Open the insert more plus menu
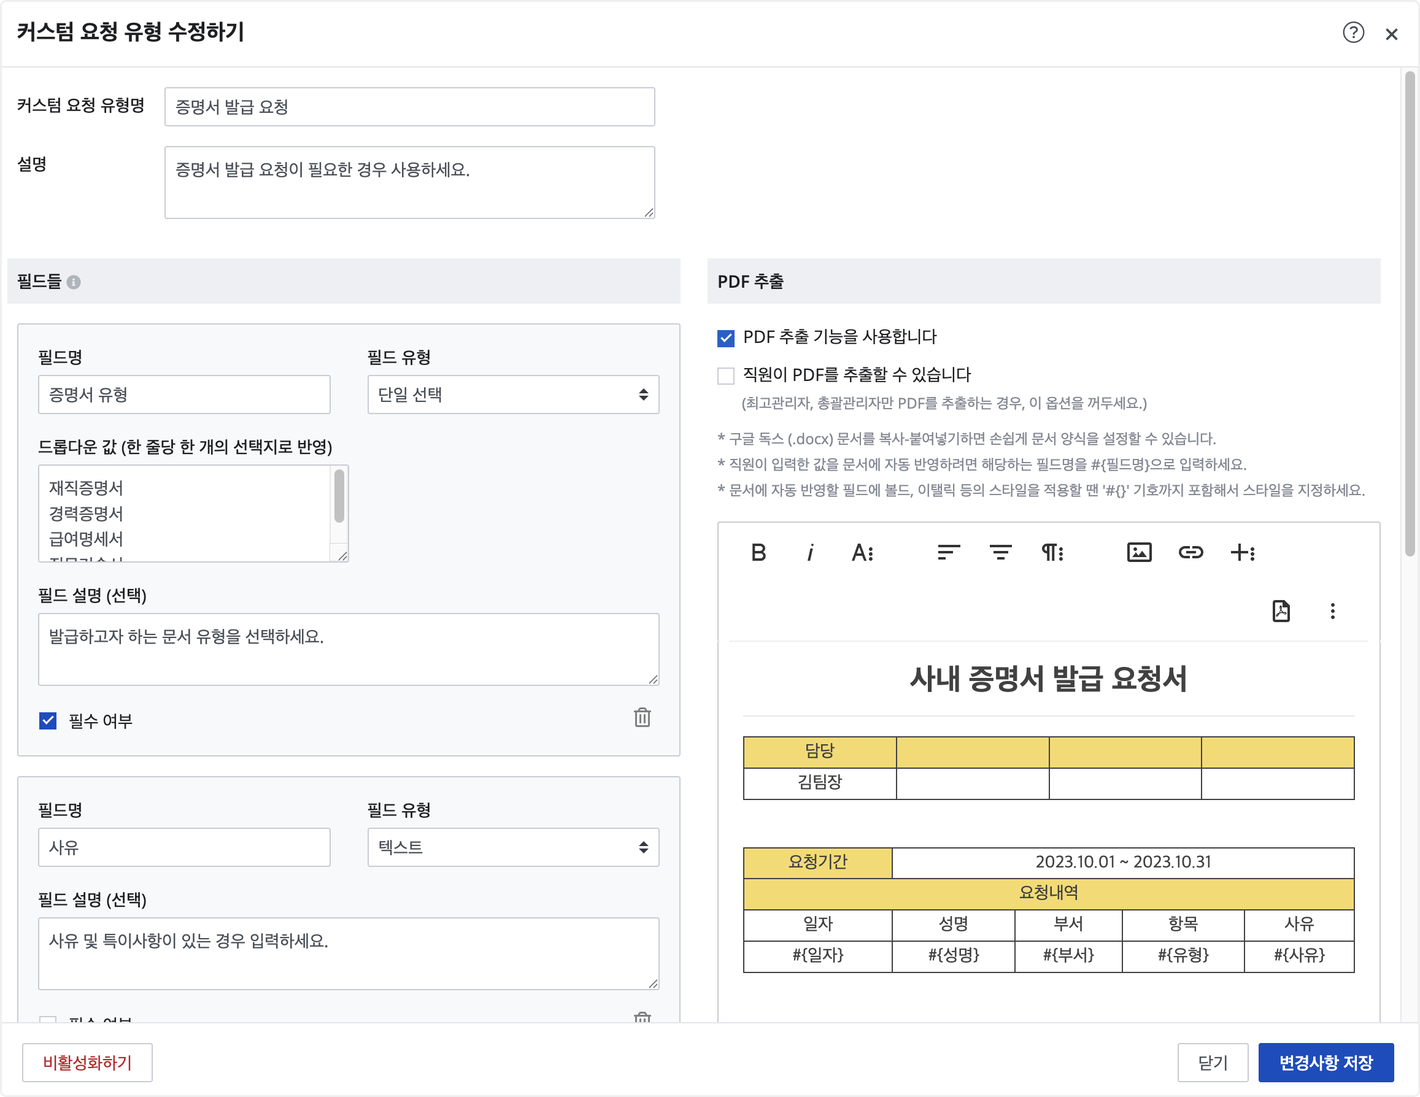Screen dimensions: 1420x1097 point(1243,553)
